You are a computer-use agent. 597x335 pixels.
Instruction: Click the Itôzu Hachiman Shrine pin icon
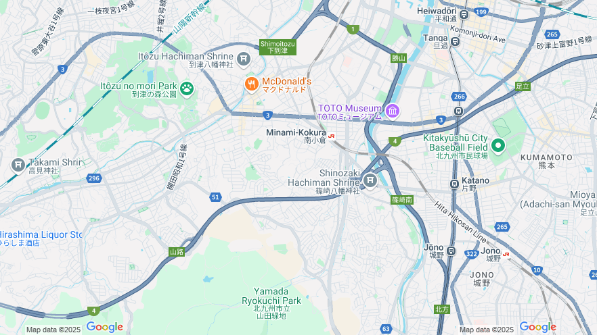(x=244, y=59)
